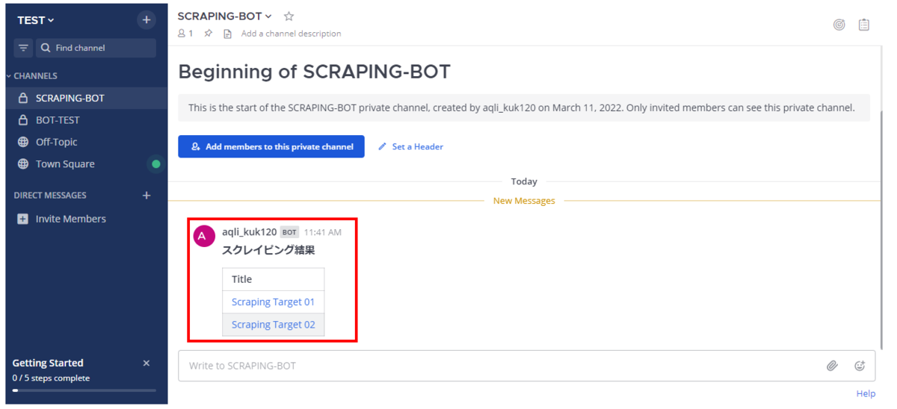Open the TEST team dropdown menu
This screenshot has height=409, width=897.
[x=36, y=20]
